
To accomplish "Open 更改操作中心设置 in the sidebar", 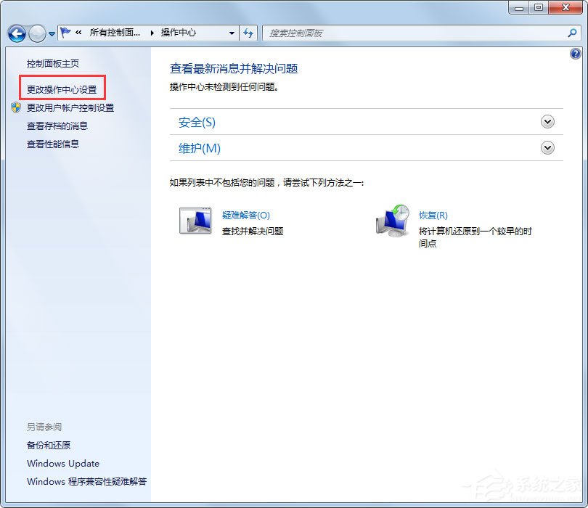I will 60,89.
